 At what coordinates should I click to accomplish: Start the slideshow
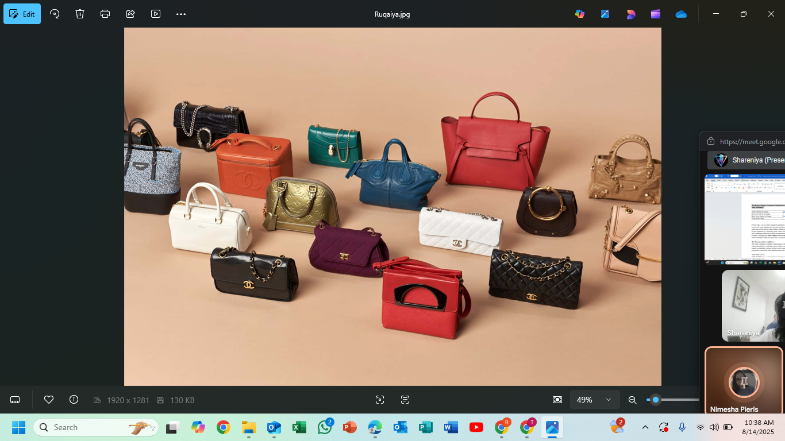click(156, 14)
